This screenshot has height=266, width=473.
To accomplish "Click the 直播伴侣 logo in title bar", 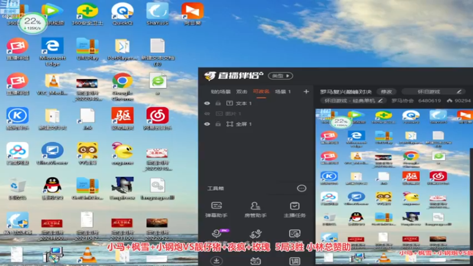I will (234, 76).
